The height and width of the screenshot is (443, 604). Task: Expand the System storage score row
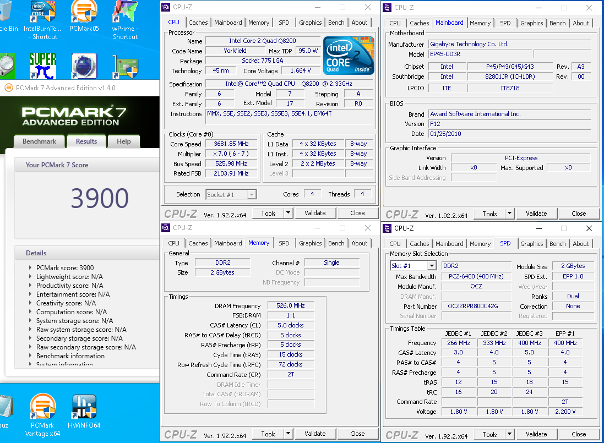click(x=30, y=321)
